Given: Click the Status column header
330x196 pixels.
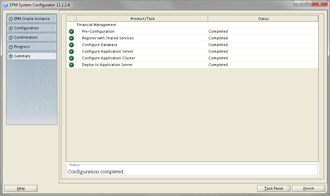Looking at the screenshot, I should (x=263, y=19).
